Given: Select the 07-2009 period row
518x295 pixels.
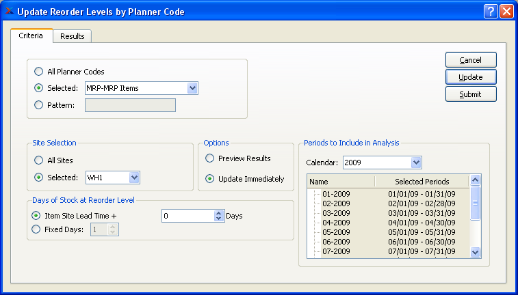Looking at the screenshot, I should click(x=388, y=251).
